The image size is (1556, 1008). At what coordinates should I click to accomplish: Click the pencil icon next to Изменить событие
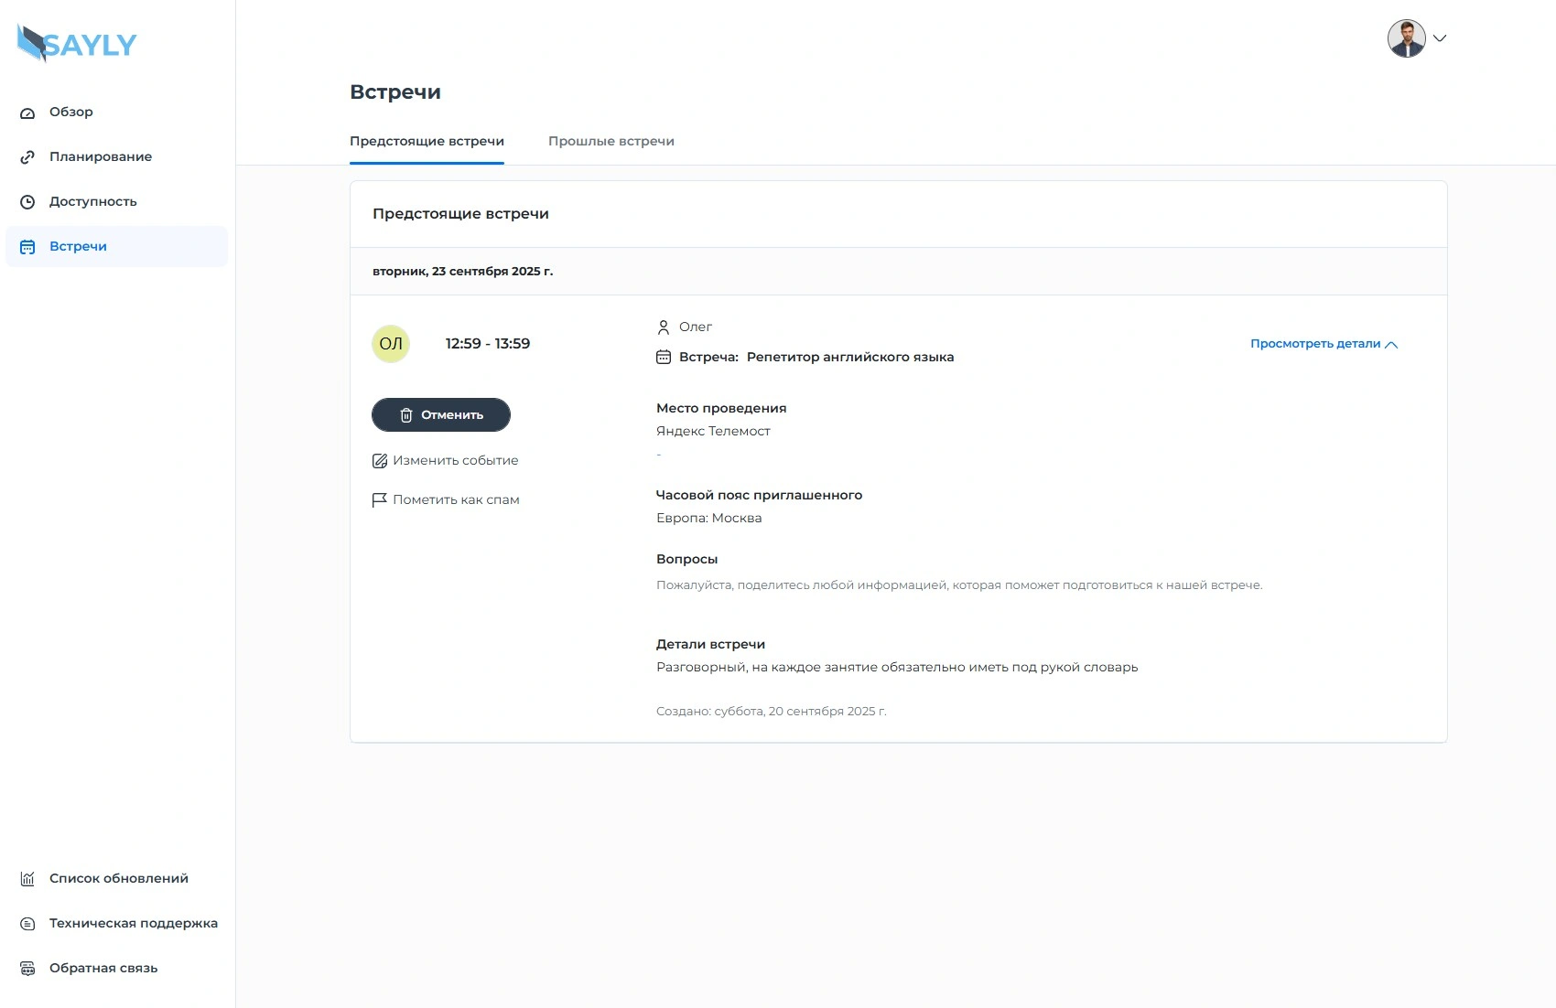(x=380, y=461)
